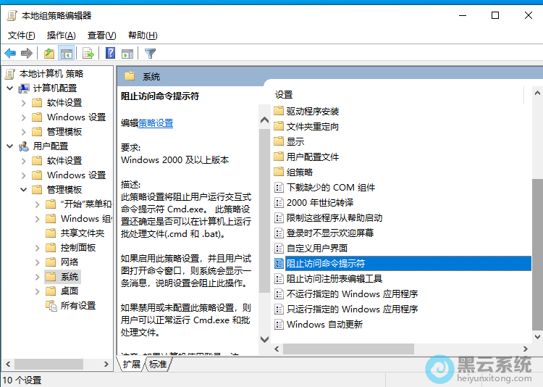Click the Filter funnel toolbar icon
543x387 pixels.
coord(150,54)
